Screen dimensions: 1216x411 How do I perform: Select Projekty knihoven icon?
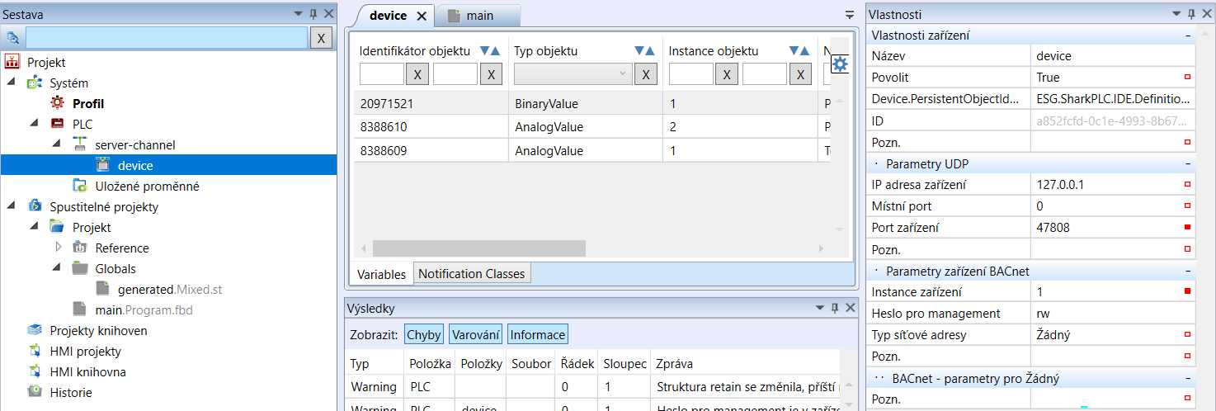[34, 331]
